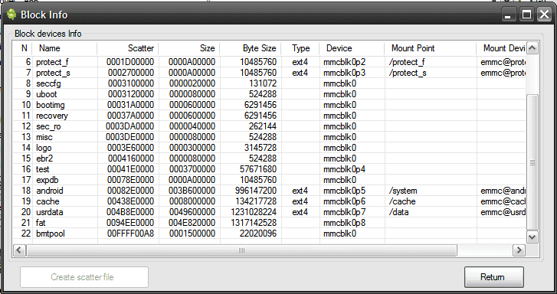The image size is (557, 294).
Task: Click scatter value 0003DA0000
Action: (130, 126)
